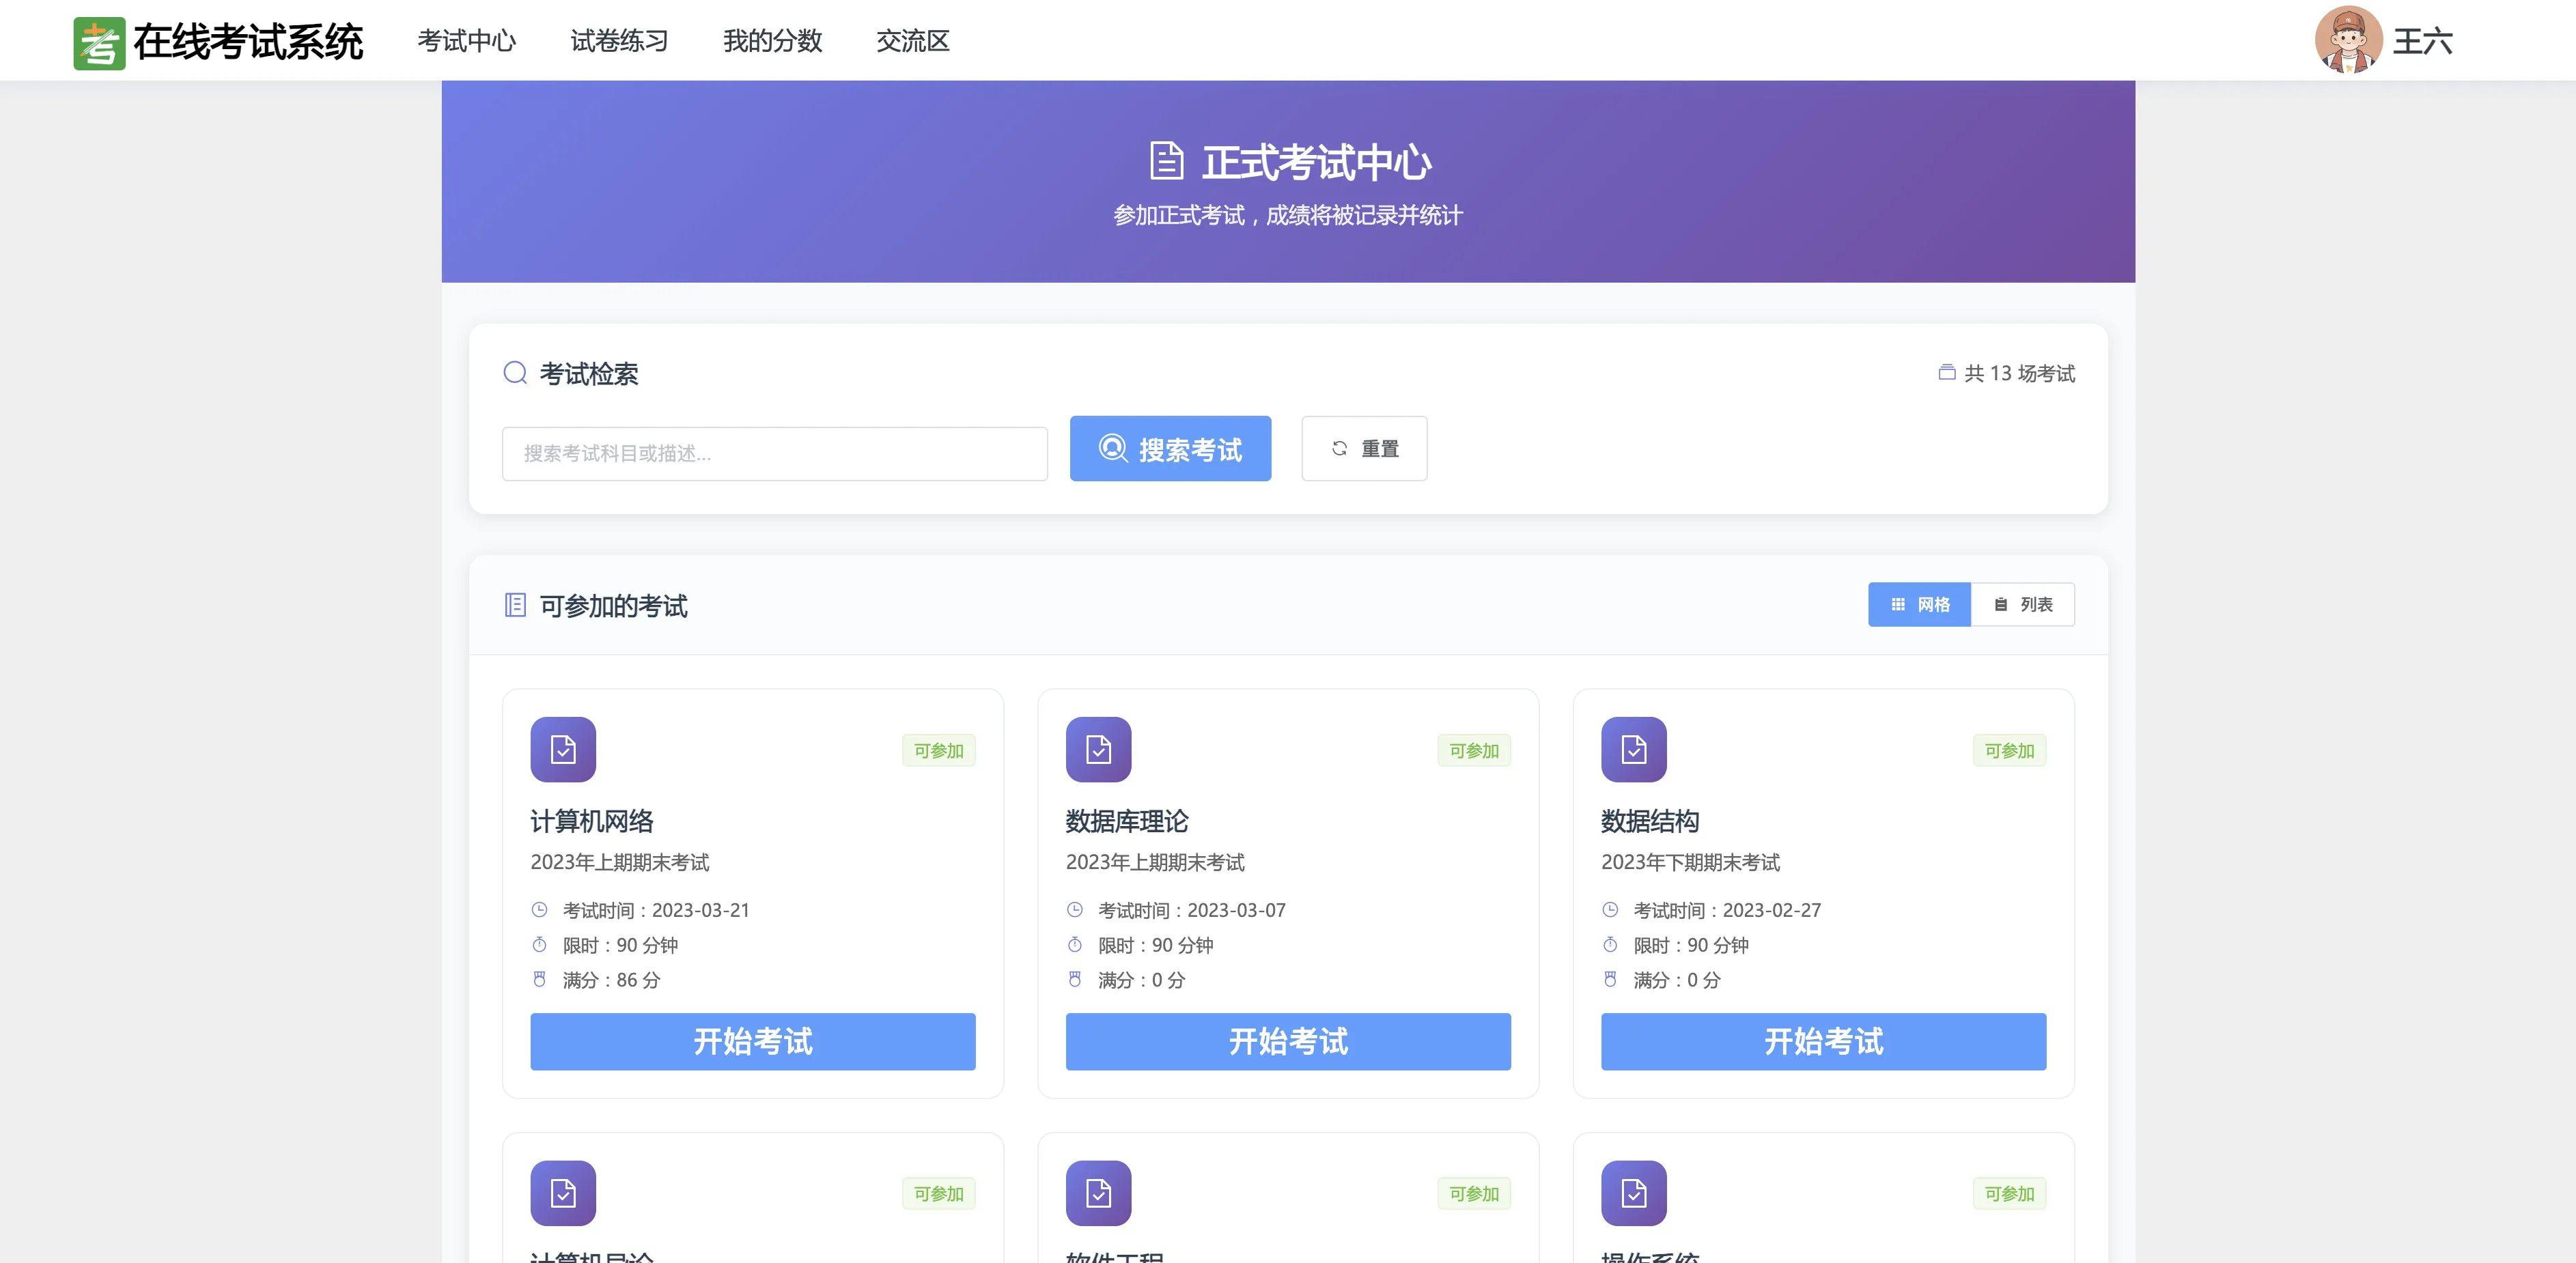Click the magnifier icon beside 考试检索
The image size is (2576, 1263).
click(x=515, y=373)
